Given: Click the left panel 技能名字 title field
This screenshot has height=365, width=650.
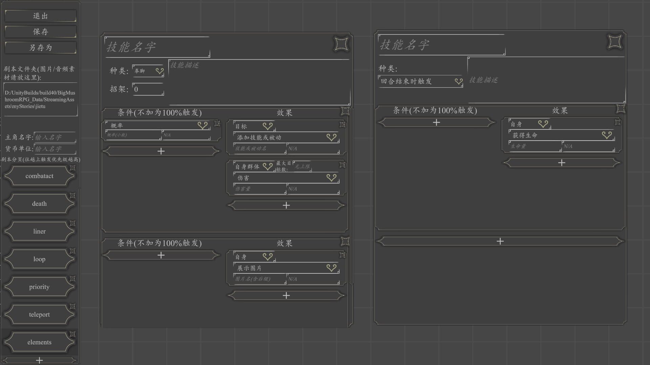Looking at the screenshot, I should pyautogui.click(x=157, y=47).
